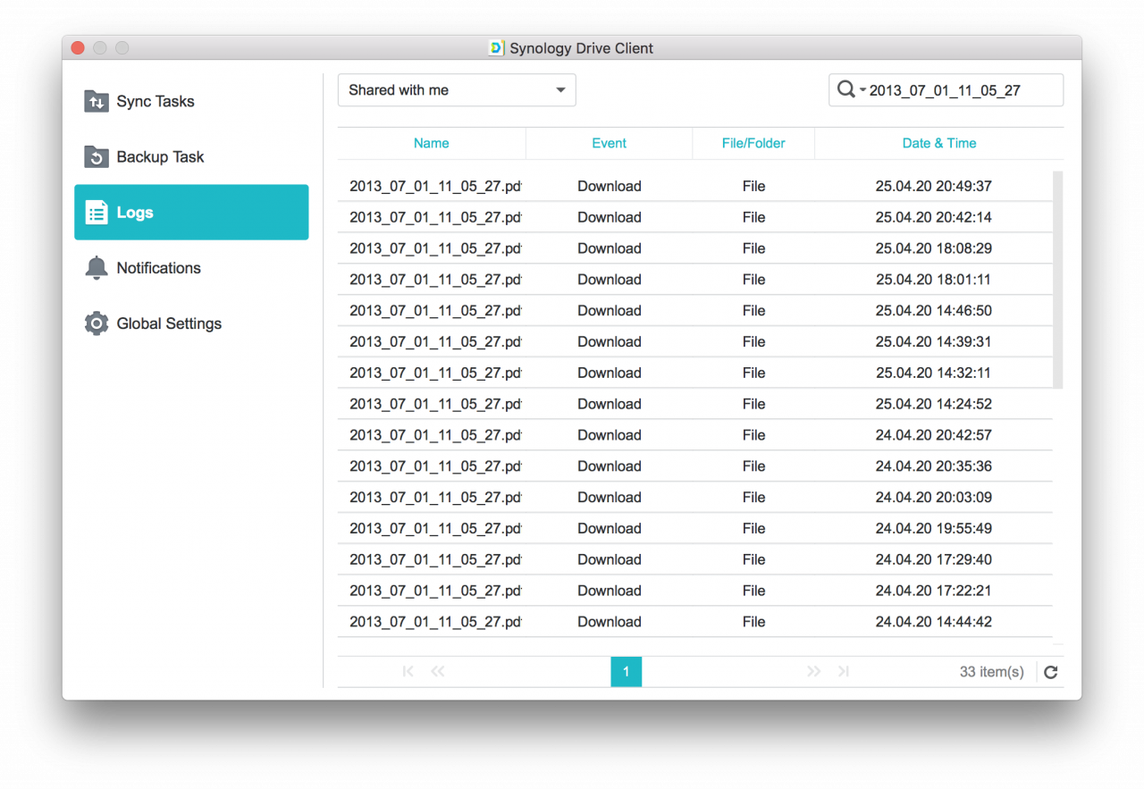Click the log list vertical scrollbar
Screen dimensions: 1144x789
[1058, 279]
